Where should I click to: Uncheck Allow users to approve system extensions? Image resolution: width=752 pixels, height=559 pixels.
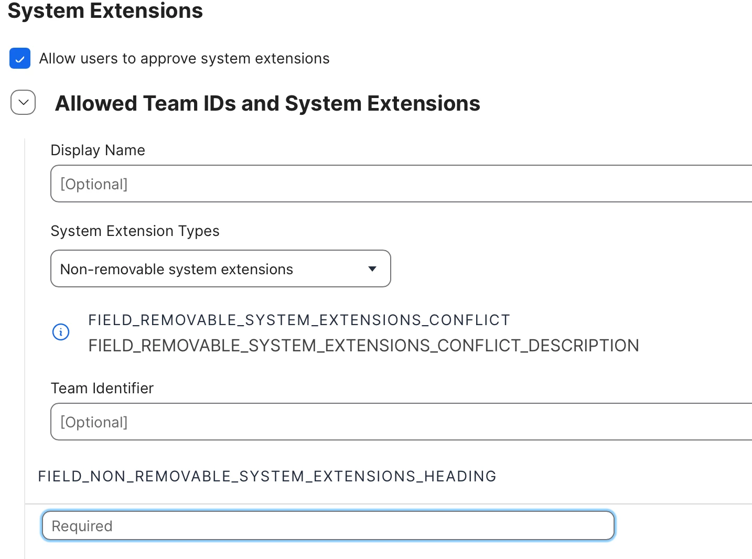pyautogui.click(x=20, y=58)
